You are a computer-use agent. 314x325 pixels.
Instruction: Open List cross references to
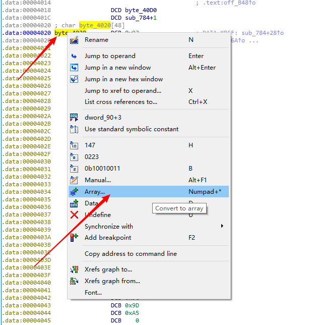[x=149, y=102]
